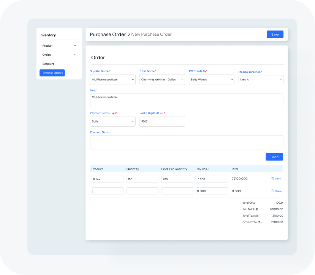The image size is (315, 275).
Task: Click the Note text field
Action: tap(186, 101)
